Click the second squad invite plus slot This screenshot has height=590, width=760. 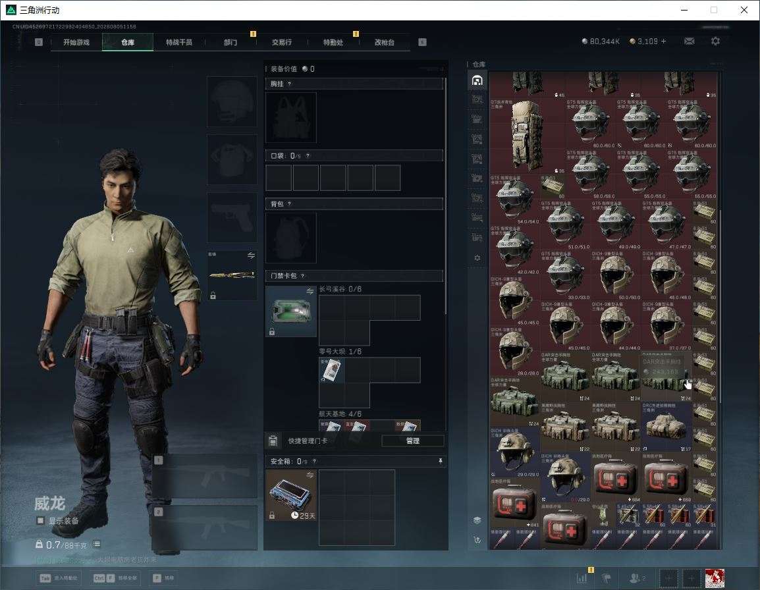pos(692,578)
